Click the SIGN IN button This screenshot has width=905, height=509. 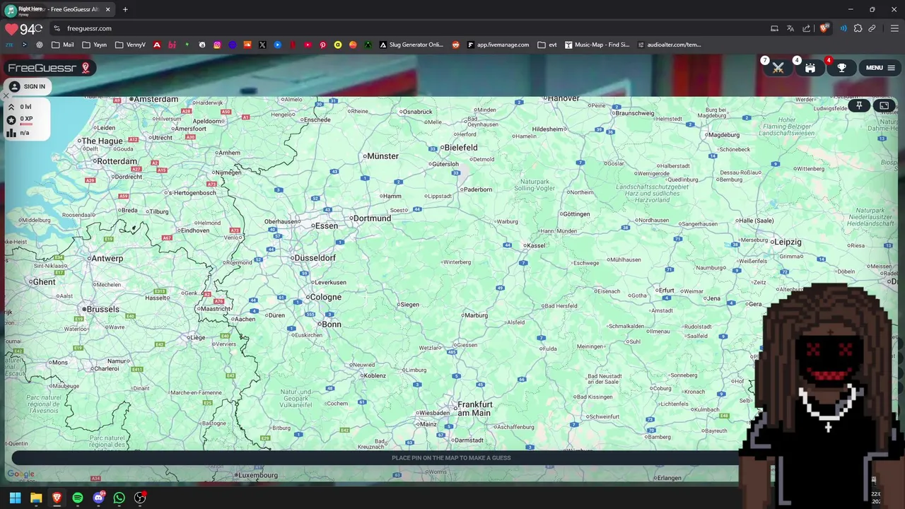[x=27, y=86]
